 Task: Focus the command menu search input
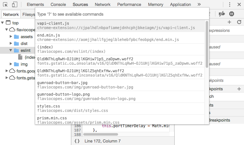coord(122,14)
